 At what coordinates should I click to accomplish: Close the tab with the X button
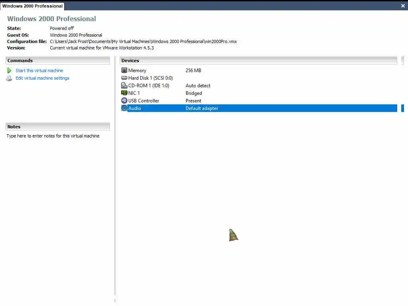click(x=403, y=6)
